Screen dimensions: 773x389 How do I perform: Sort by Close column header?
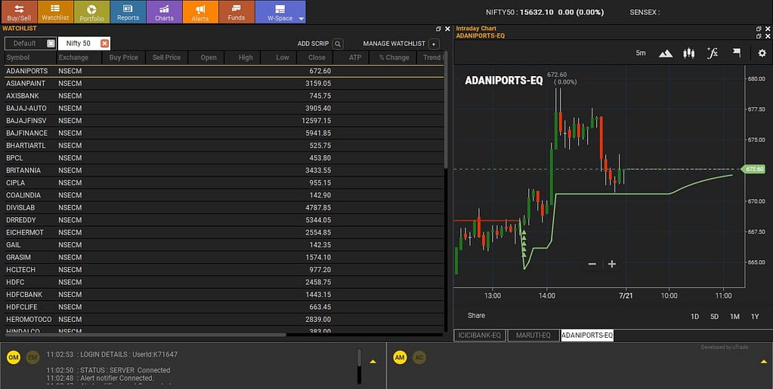coord(316,57)
